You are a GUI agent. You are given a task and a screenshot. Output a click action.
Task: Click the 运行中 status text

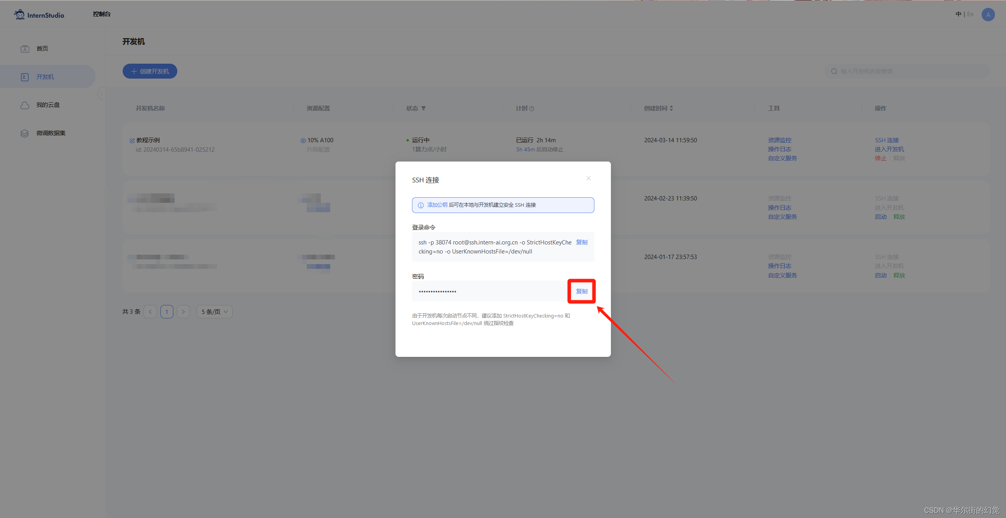(421, 140)
